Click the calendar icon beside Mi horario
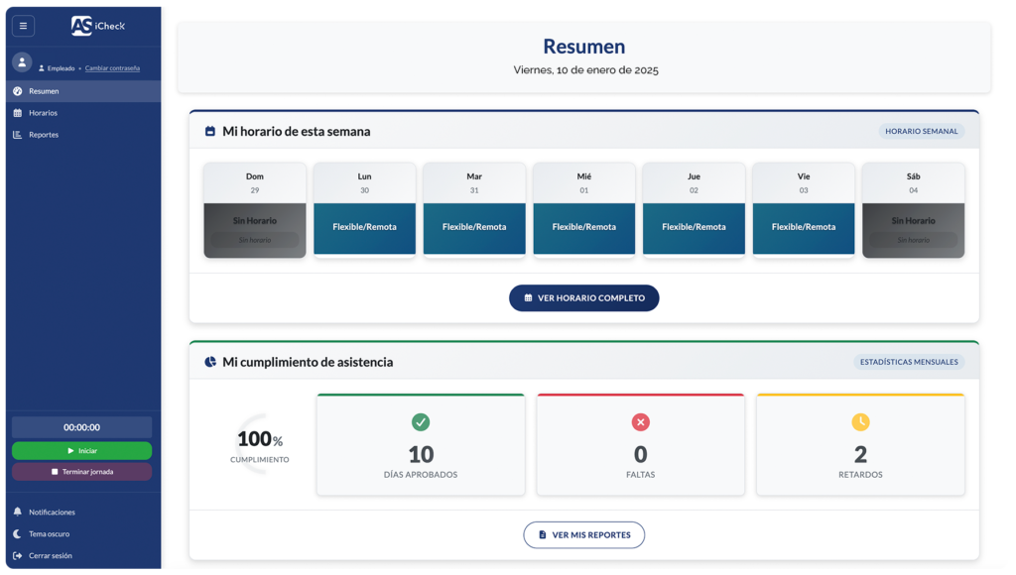This screenshot has width=1016, height=575. (x=209, y=131)
